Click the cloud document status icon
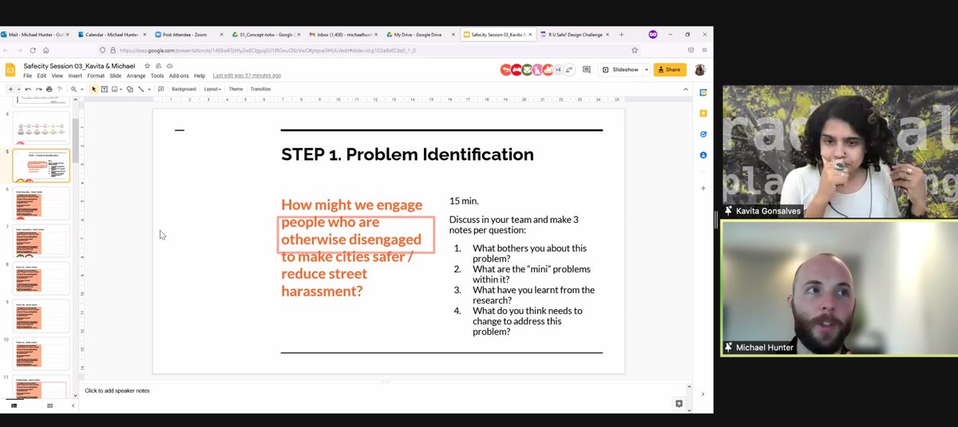Viewport: 958px width, 427px height. [169, 65]
